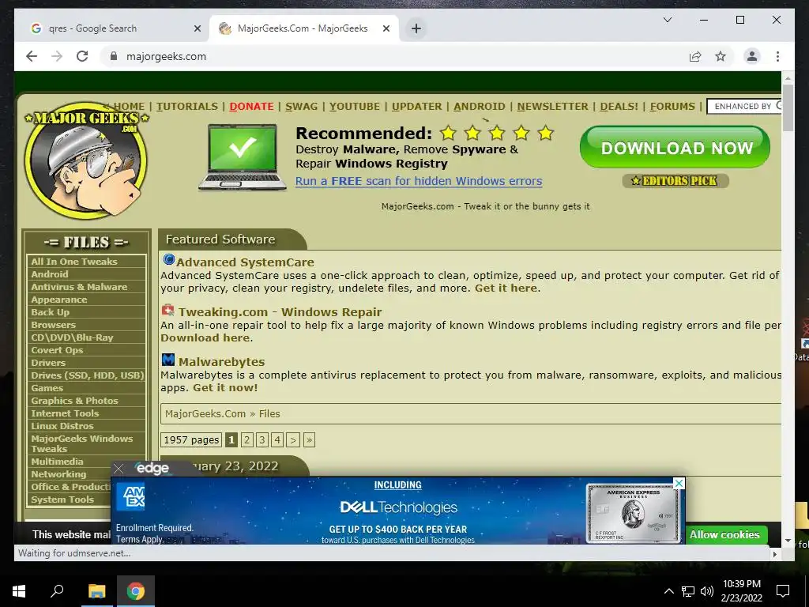Open the DONATE menu link
The width and height of the screenshot is (809, 607).
pyautogui.click(x=251, y=107)
